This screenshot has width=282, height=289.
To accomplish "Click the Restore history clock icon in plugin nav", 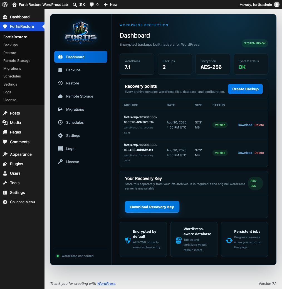I will pos(60,83).
